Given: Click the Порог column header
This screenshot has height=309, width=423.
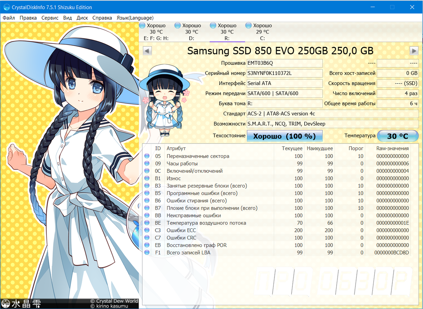Looking at the screenshot, I should pos(356,149).
